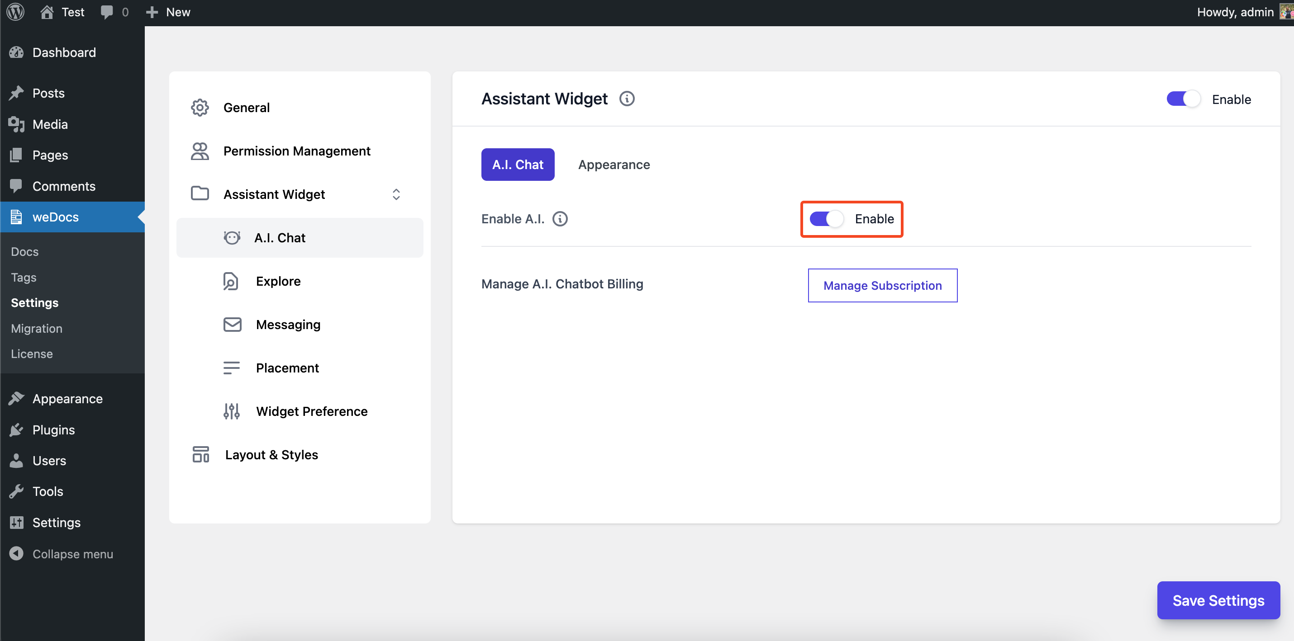Click the Widget Preference sliders icon
The height and width of the screenshot is (641, 1294).
[x=232, y=411]
